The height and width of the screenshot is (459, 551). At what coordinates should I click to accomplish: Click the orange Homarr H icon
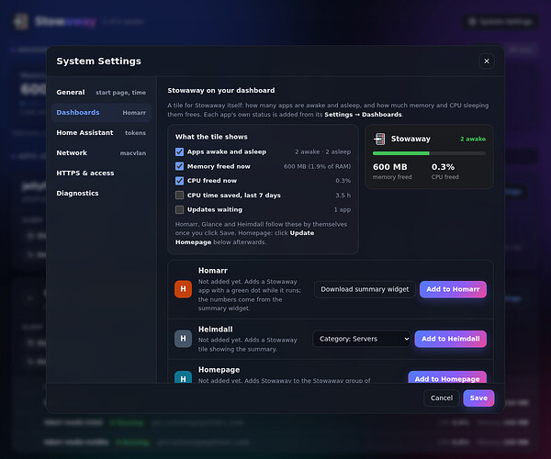tap(183, 289)
